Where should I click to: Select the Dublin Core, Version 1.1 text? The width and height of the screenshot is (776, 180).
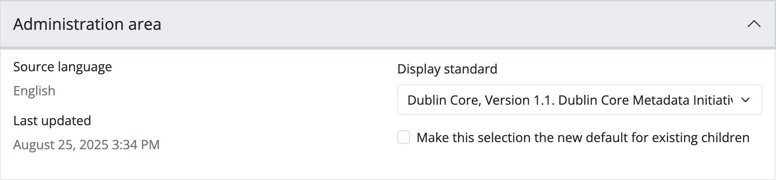(480, 100)
